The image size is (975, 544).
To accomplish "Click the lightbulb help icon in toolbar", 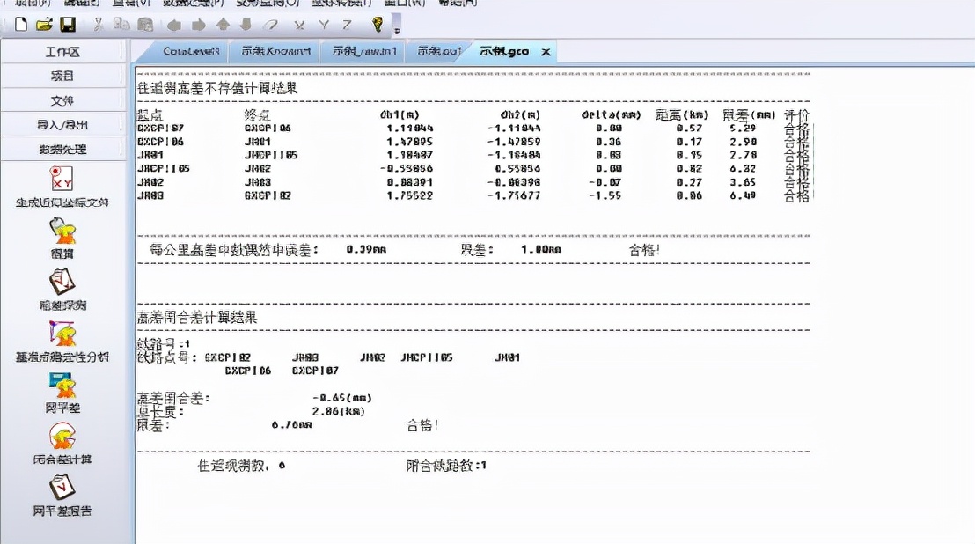I will tap(378, 26).
